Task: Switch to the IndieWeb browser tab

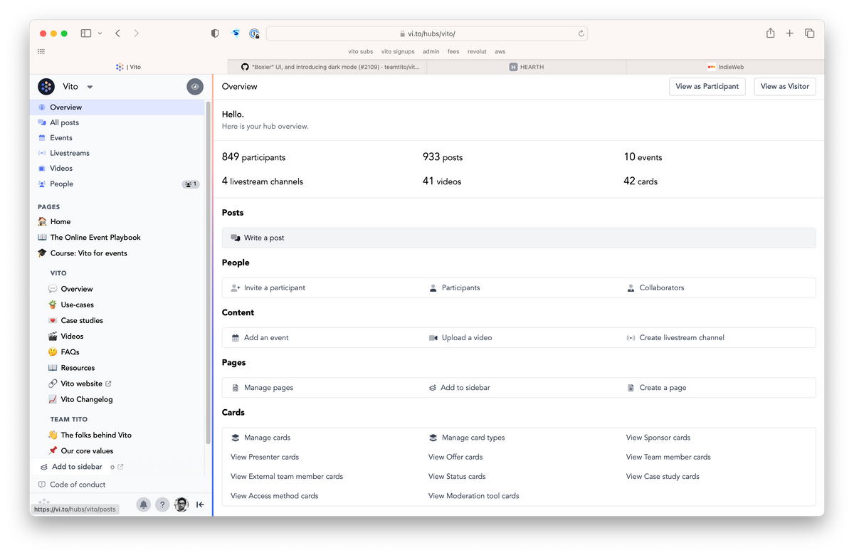Action: 725,67
